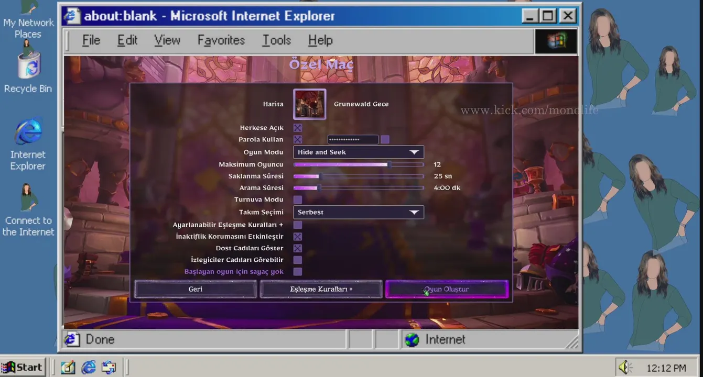Open the File menu
This screenshot has width=703, height=377.
point(91,40)
